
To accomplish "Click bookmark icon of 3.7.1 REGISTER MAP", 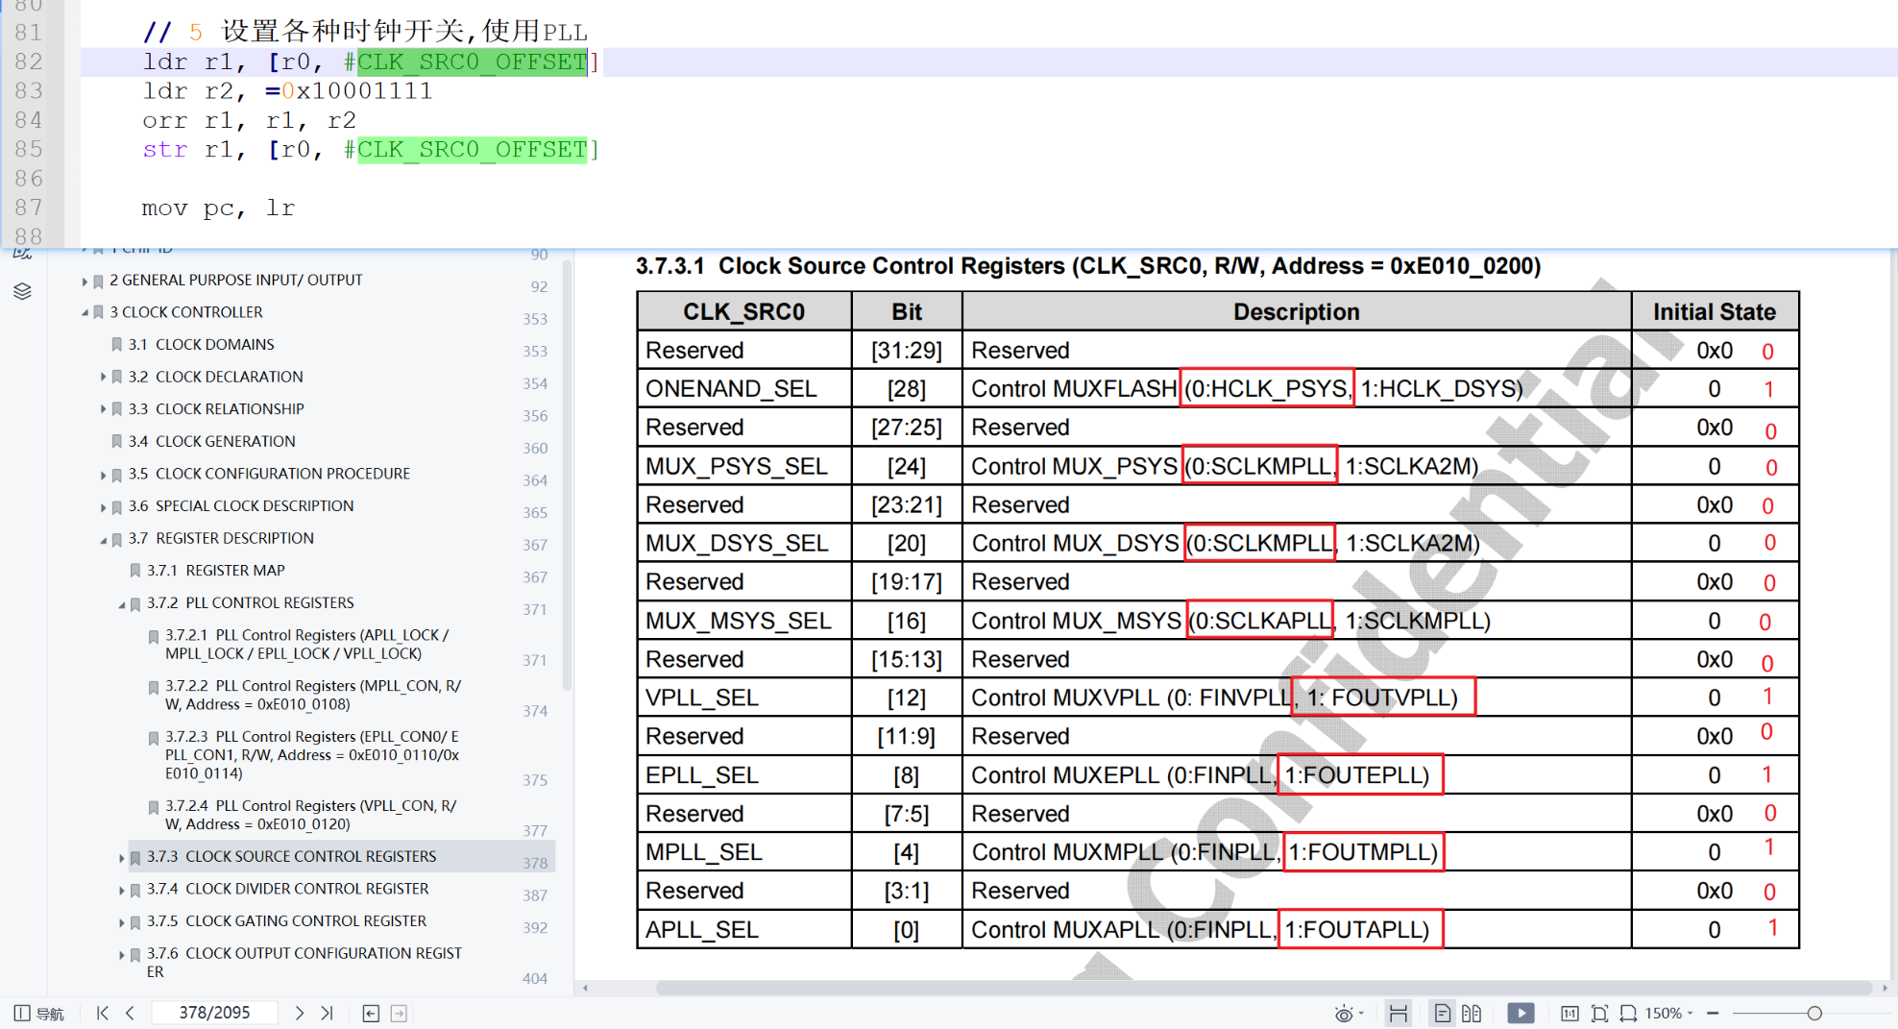I will click(x=135, y=571).
